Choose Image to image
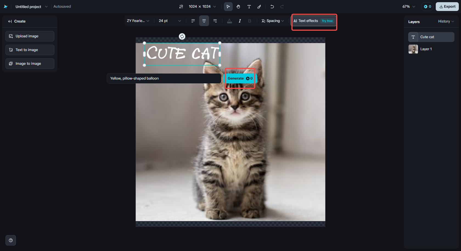Screen dimensions: 461x251 pos(30,64)
